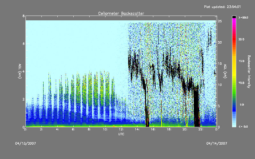Click the "8:" hour tick on the UTC axis
The height and width of the screenshot is (159, 255).
pyautogui.click(x=90, y=129)
